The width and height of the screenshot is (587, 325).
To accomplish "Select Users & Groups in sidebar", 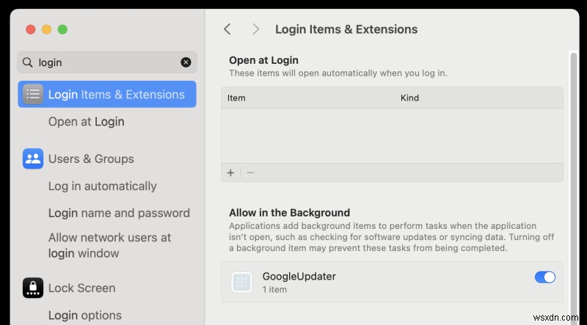I will tap(91, 158).
